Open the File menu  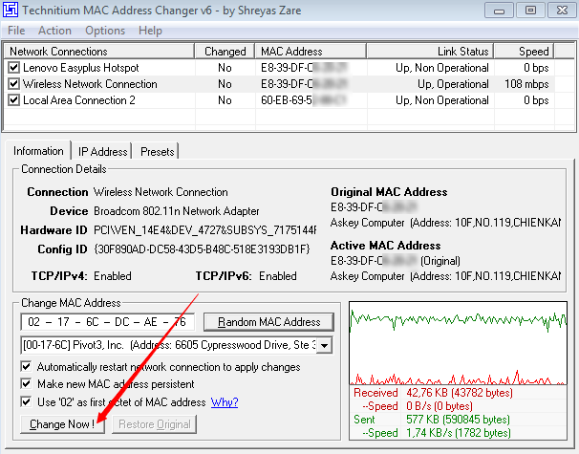pyautogui.click(x=16, y=31)
